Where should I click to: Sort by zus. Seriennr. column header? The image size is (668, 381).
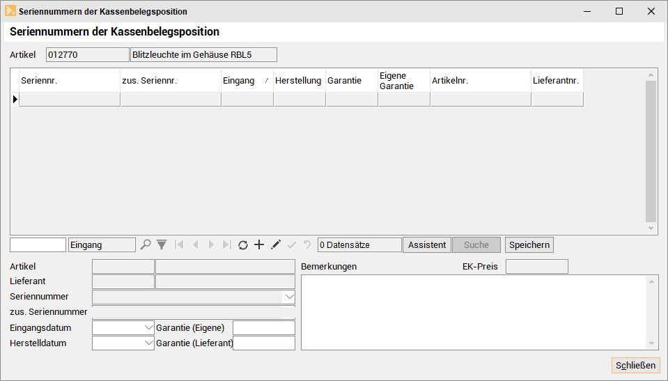coord(171,81)
